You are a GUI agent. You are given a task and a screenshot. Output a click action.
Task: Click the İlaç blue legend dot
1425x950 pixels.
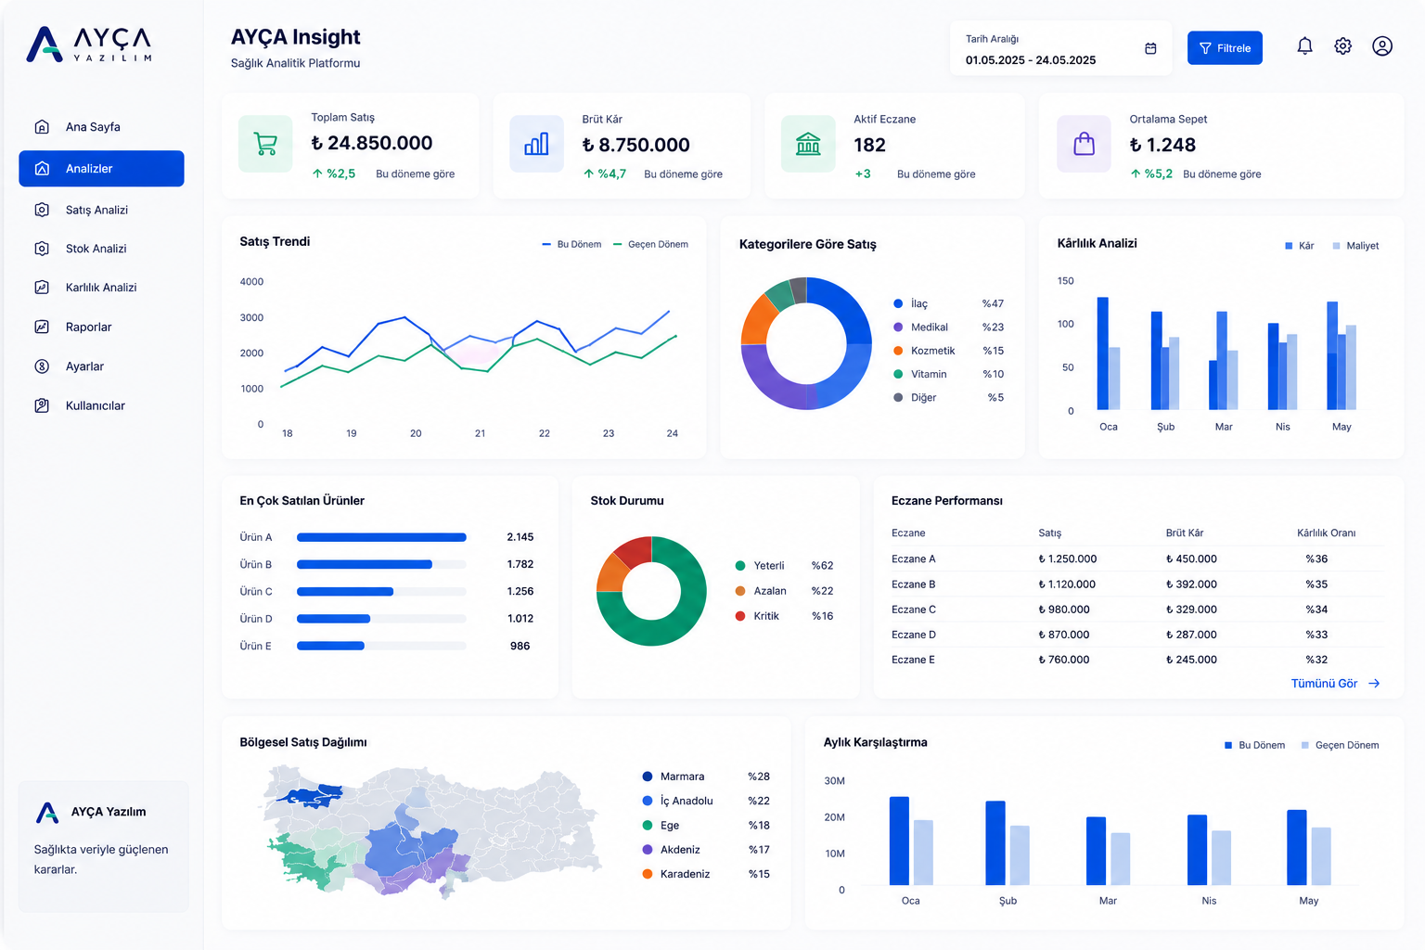coord(898,303)
